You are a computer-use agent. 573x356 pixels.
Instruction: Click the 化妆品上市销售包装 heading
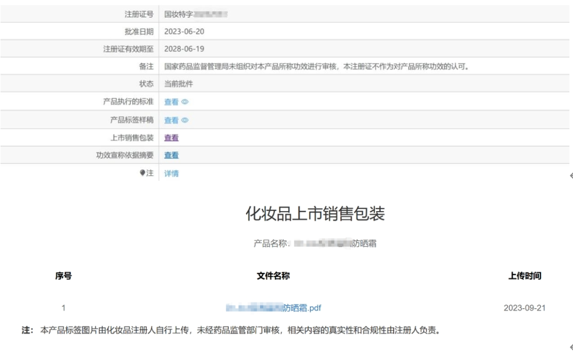coord(315,213)
